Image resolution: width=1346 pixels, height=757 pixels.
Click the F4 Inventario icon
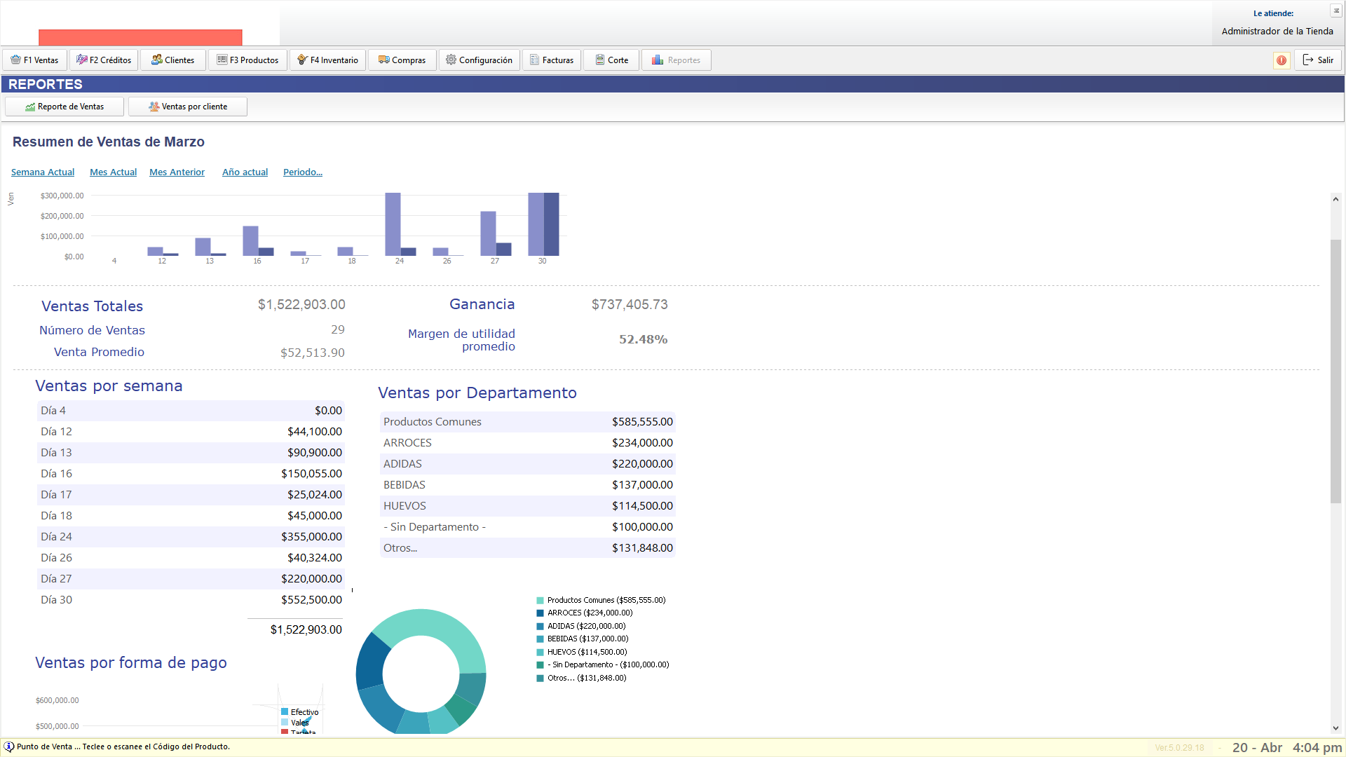pos(303,60)
